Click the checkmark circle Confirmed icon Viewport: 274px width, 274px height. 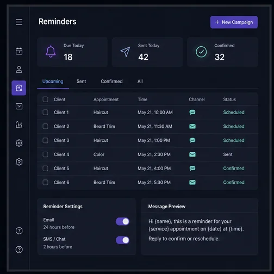click(x=201, y=52)
